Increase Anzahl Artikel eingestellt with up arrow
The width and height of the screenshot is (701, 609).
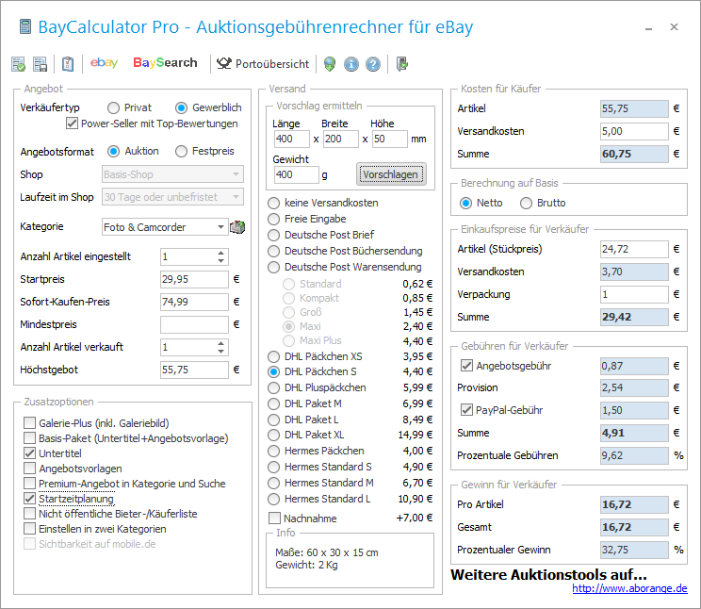220,253
